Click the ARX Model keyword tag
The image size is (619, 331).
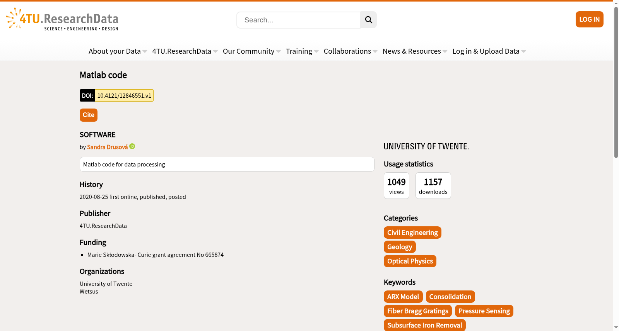click(403, 297)
